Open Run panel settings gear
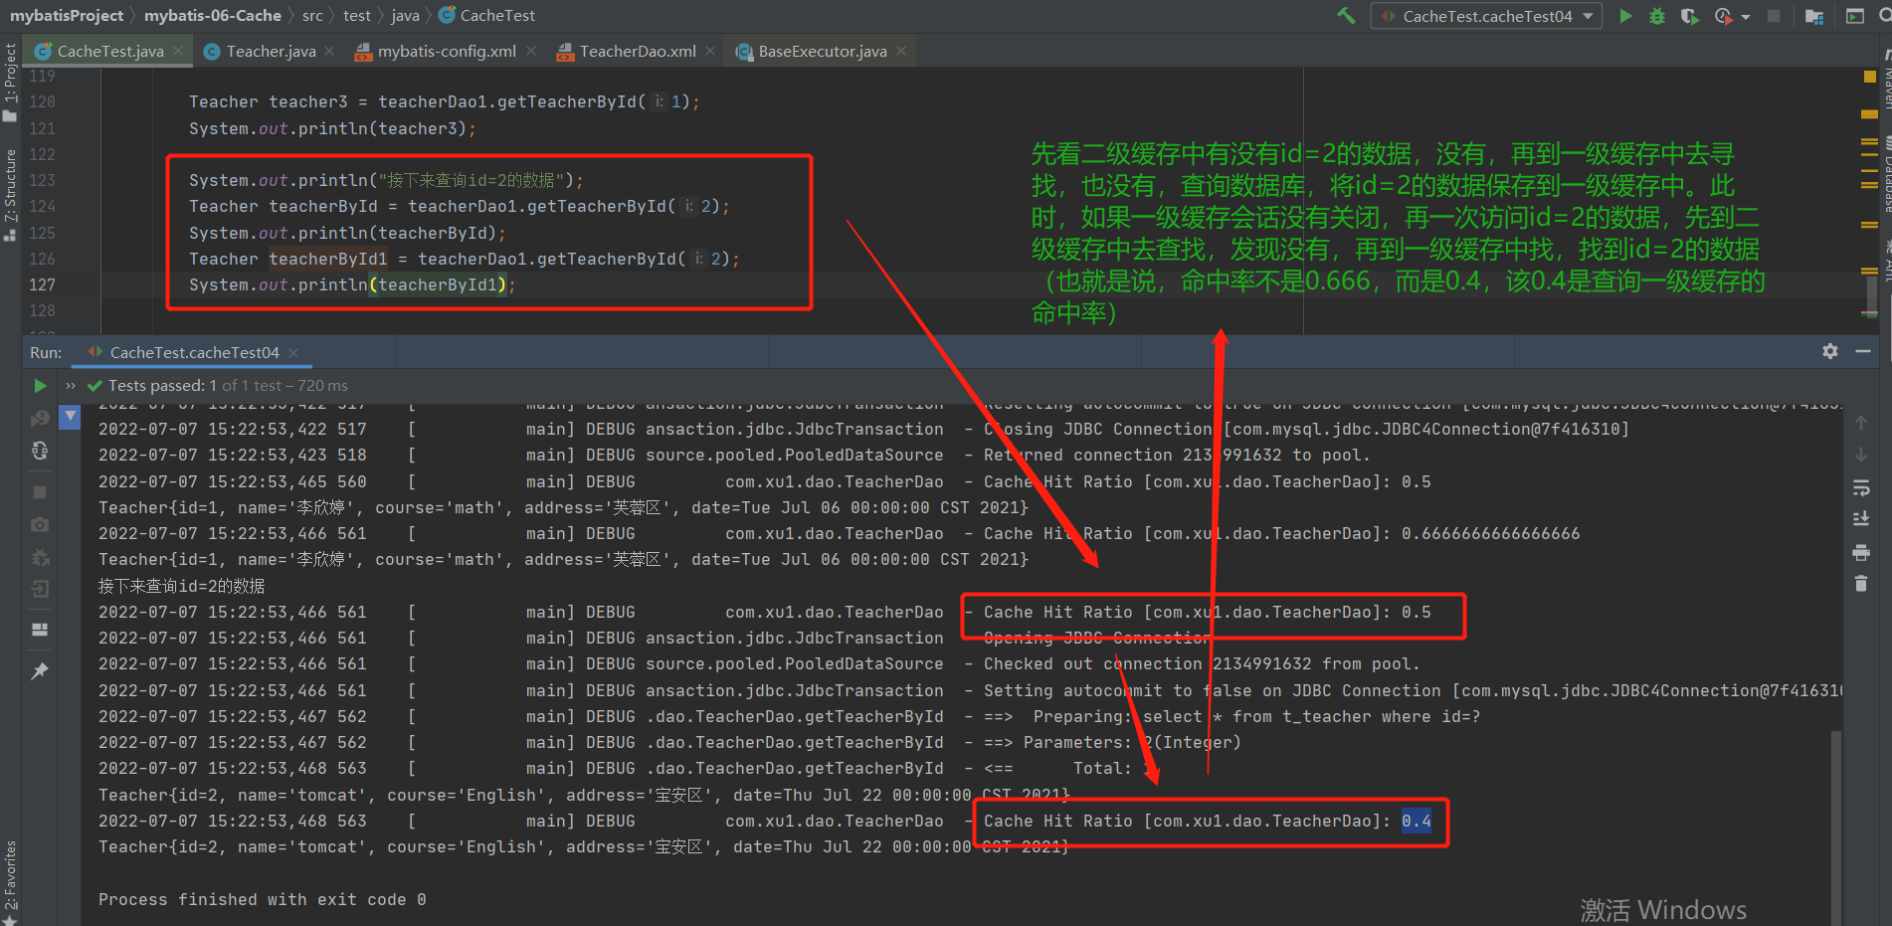Image resolution: width=1892 pixels, height=926 pixels. pos(1830,351)
